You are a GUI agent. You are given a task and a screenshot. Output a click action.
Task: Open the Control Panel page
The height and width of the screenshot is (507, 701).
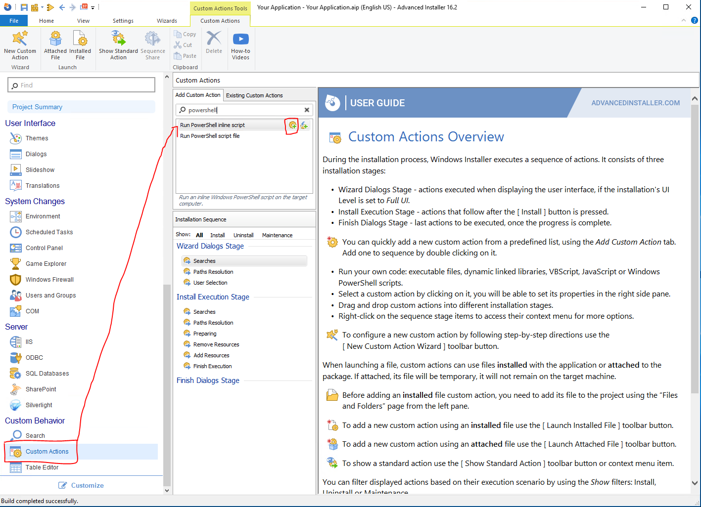coord(44,248)
